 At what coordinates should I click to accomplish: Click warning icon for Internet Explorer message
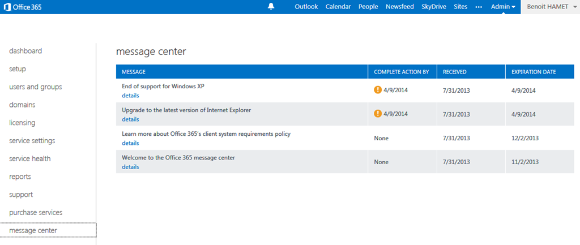[377, 114]
